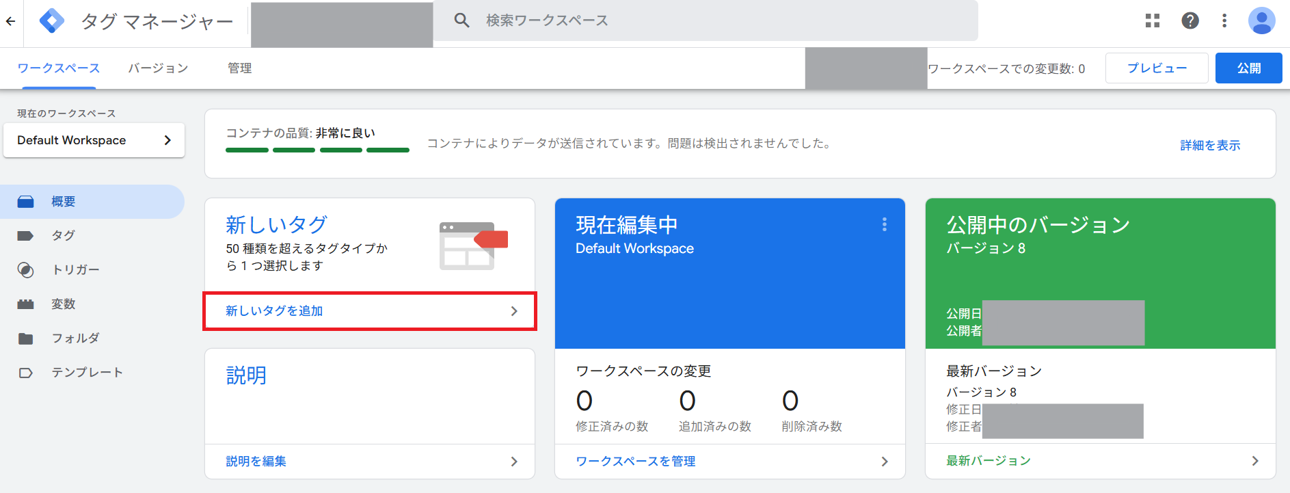Viewport: 1290px width, 493px height.
Task: Click the chevron beside 新しいタグを追加
Action: click(x=514, y=311)
